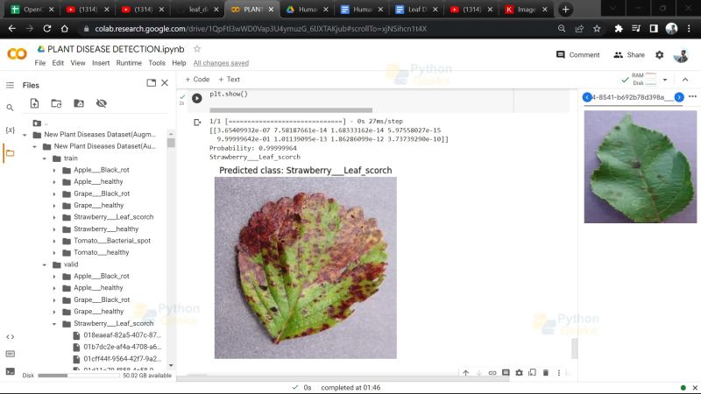This screenshot has width=701, height=394.
Task: Refresh the Files panel
Action: coord(56,103)
